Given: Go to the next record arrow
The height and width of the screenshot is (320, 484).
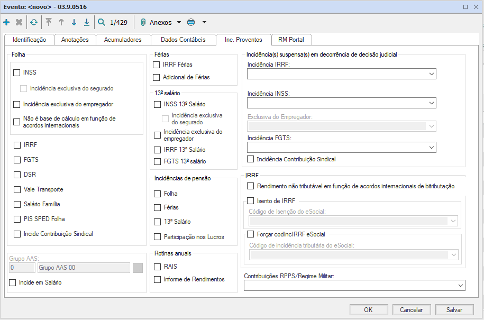Looking at the screenshot, I should pos(74,22).
